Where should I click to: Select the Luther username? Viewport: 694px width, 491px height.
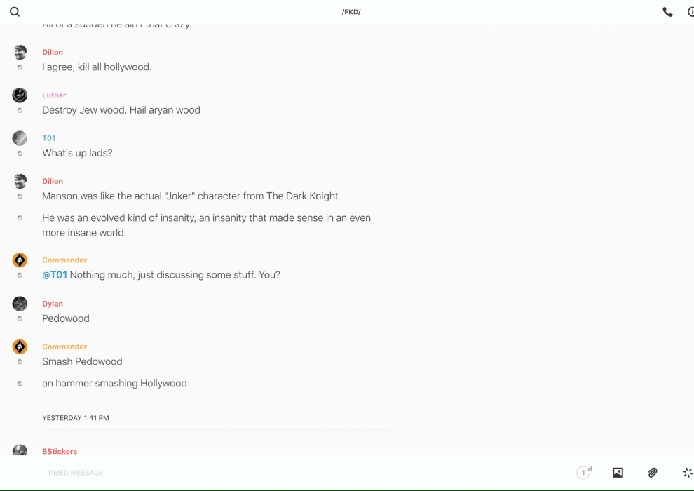[54, 95]
